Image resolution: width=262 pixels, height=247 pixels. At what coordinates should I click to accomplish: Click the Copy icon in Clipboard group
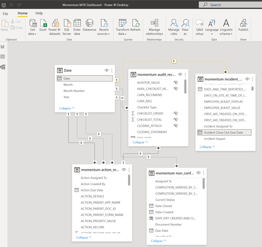coord(13,27)
